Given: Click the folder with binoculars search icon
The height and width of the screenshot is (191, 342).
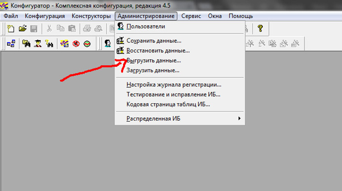Looking at the screenshot, I should point(26,44).
